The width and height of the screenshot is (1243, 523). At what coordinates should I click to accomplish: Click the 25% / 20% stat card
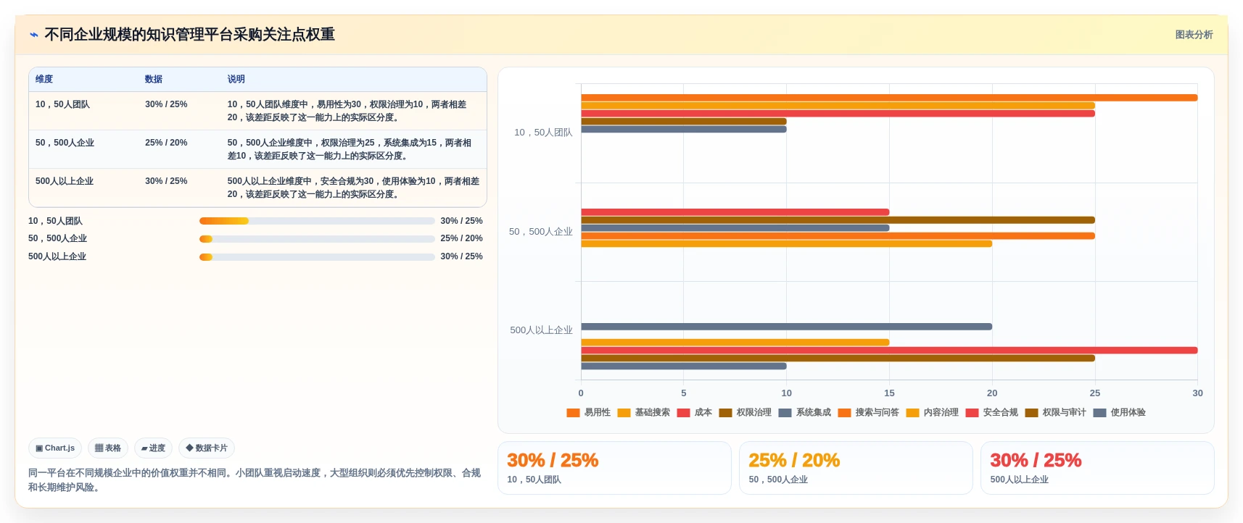[x=856, y=468]
